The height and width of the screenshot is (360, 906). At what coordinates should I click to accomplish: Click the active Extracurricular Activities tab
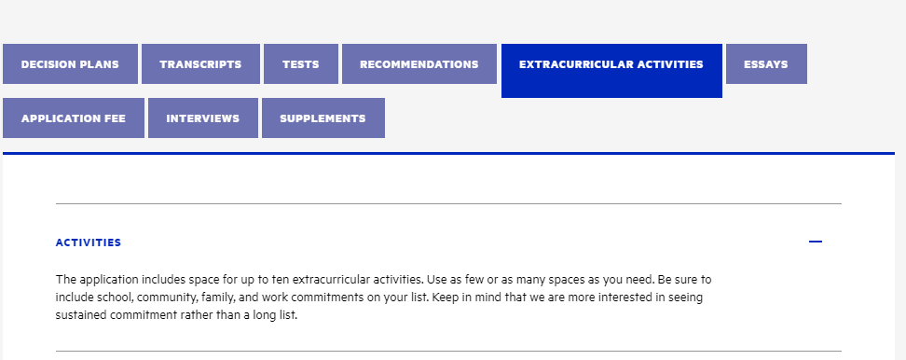coord(611,71)
